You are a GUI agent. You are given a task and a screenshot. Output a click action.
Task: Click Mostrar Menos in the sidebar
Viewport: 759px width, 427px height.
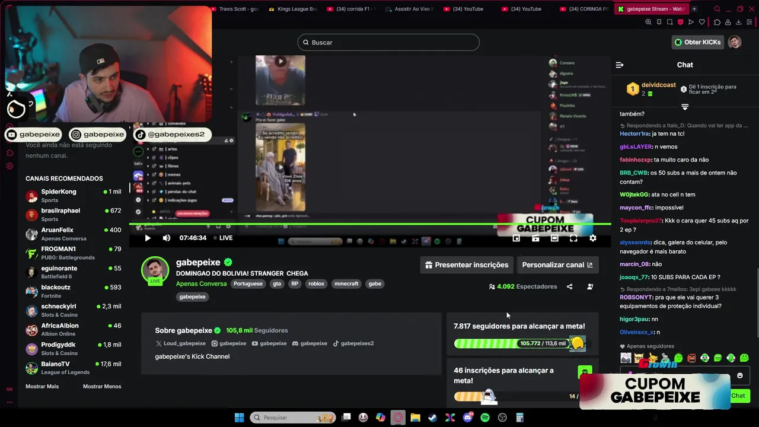tap(102, 386)
